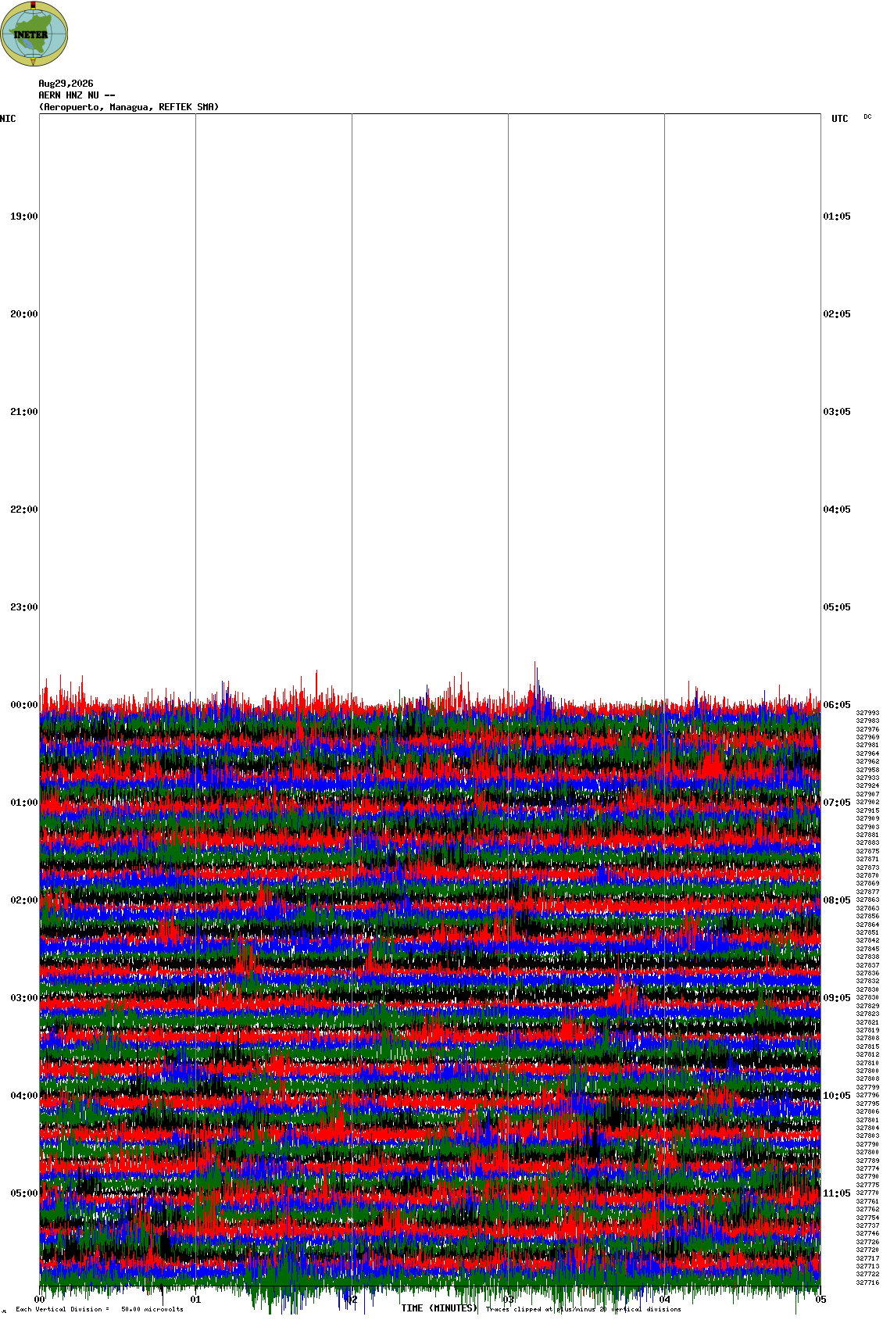Click the DC offset value 327881
Viewport: 883px width, 1320px height.
[867, 835]
